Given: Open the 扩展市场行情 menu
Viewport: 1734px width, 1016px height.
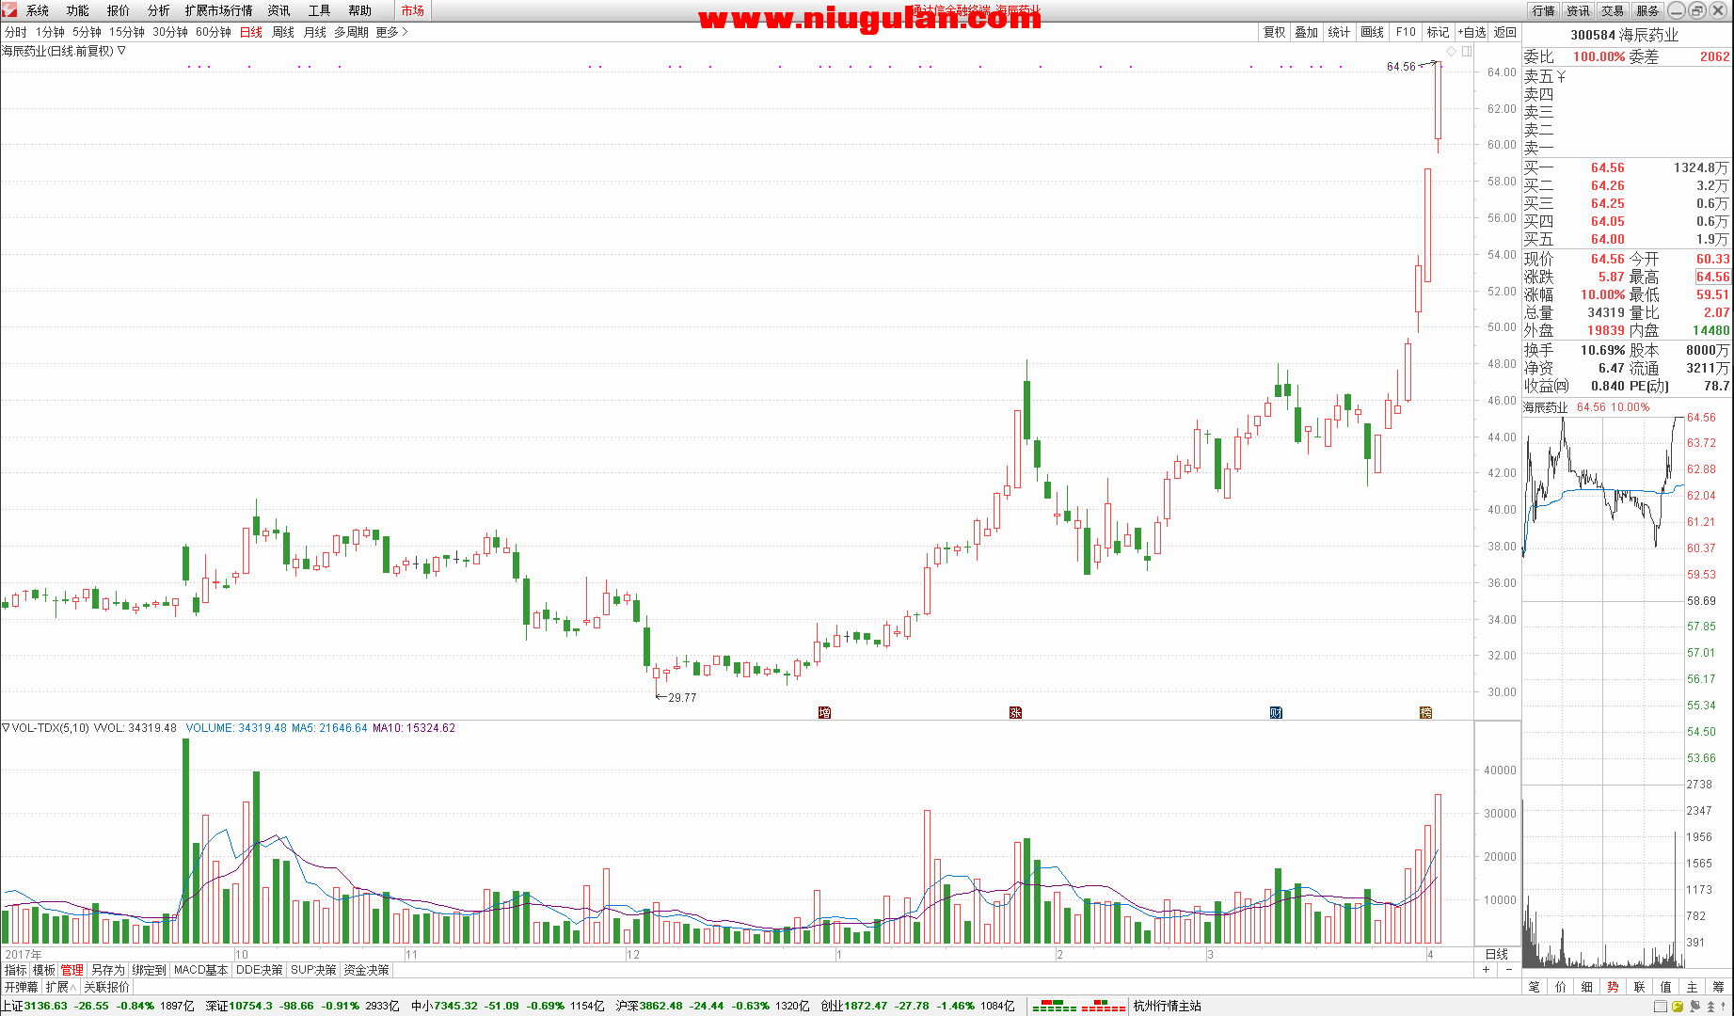Looking at the screenshot, I should [x=219, y=10].
